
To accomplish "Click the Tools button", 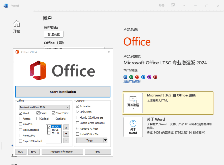I will click(x=90, y=141).
